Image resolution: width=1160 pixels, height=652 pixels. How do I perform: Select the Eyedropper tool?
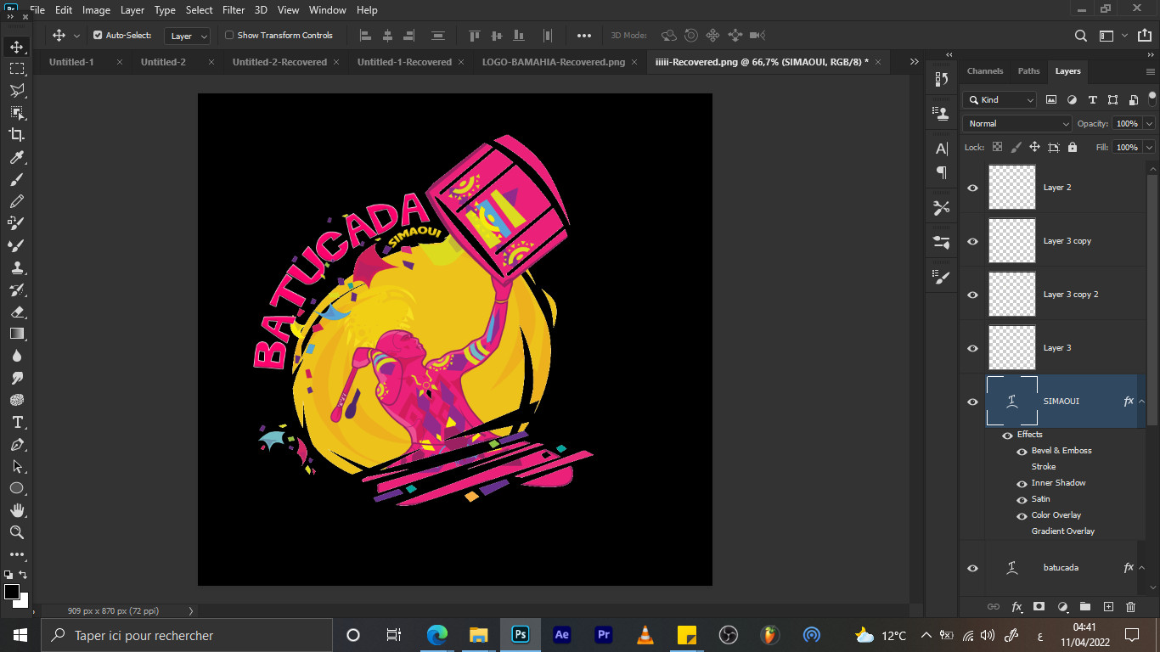point(16,157)
